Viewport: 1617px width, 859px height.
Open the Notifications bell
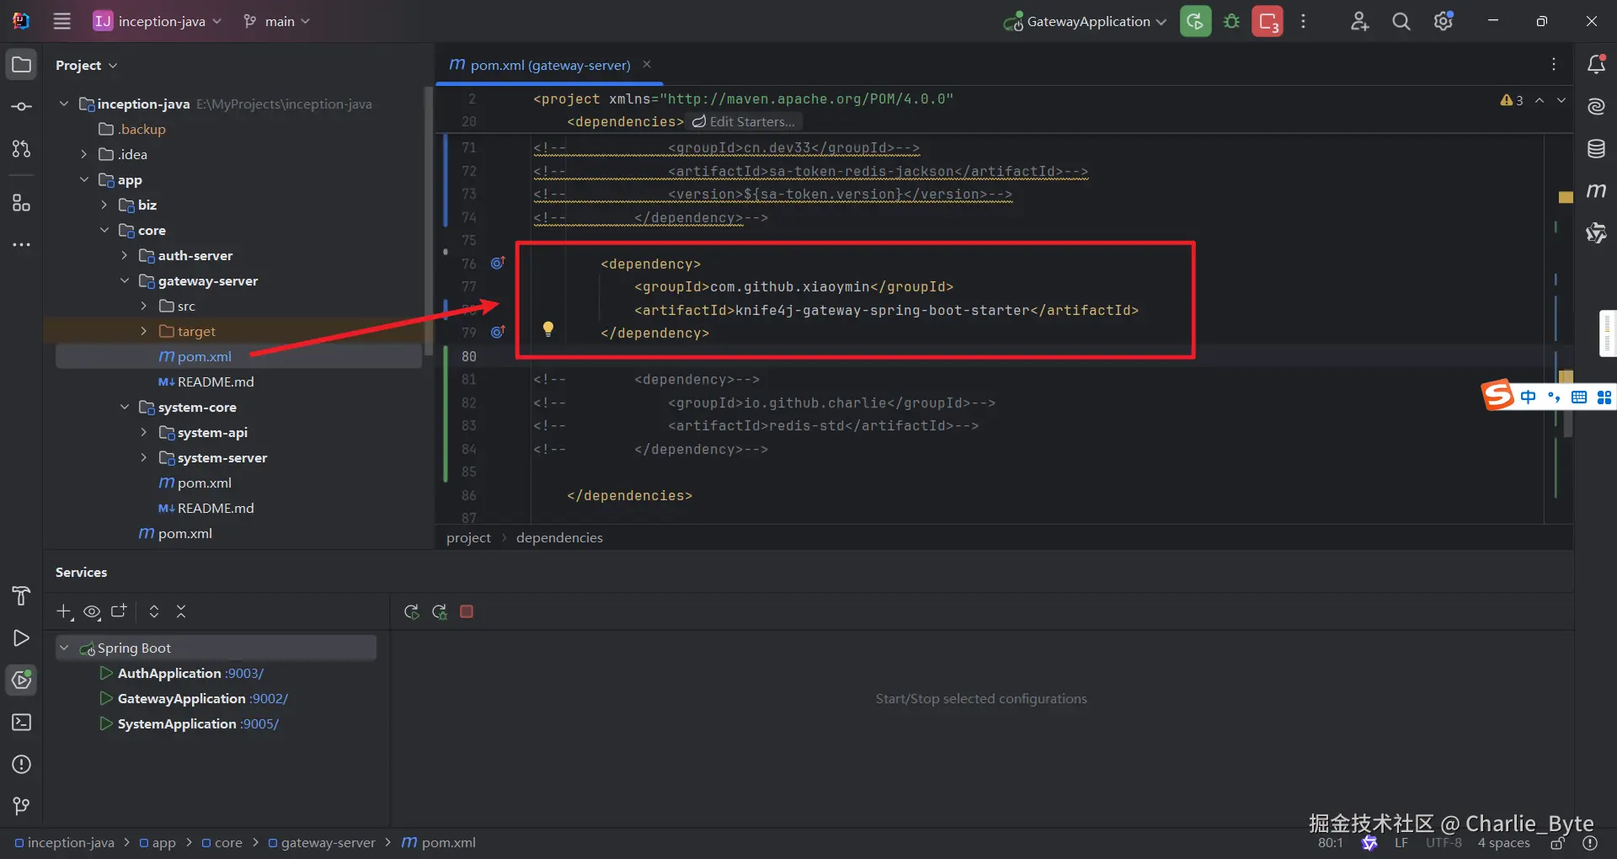1596,65
